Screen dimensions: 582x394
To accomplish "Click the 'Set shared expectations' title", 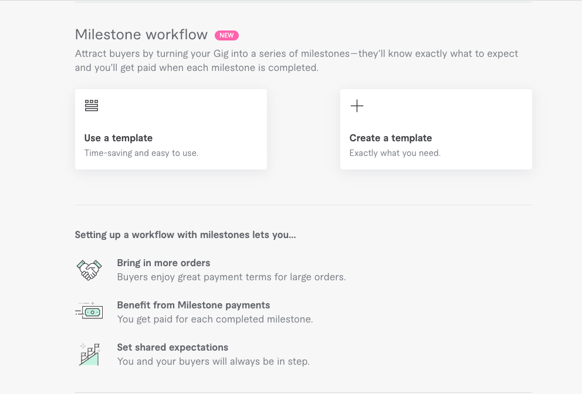I will click(172, 347).
